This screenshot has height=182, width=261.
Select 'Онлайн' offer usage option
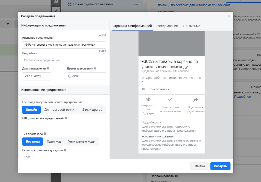pos(32,110)
